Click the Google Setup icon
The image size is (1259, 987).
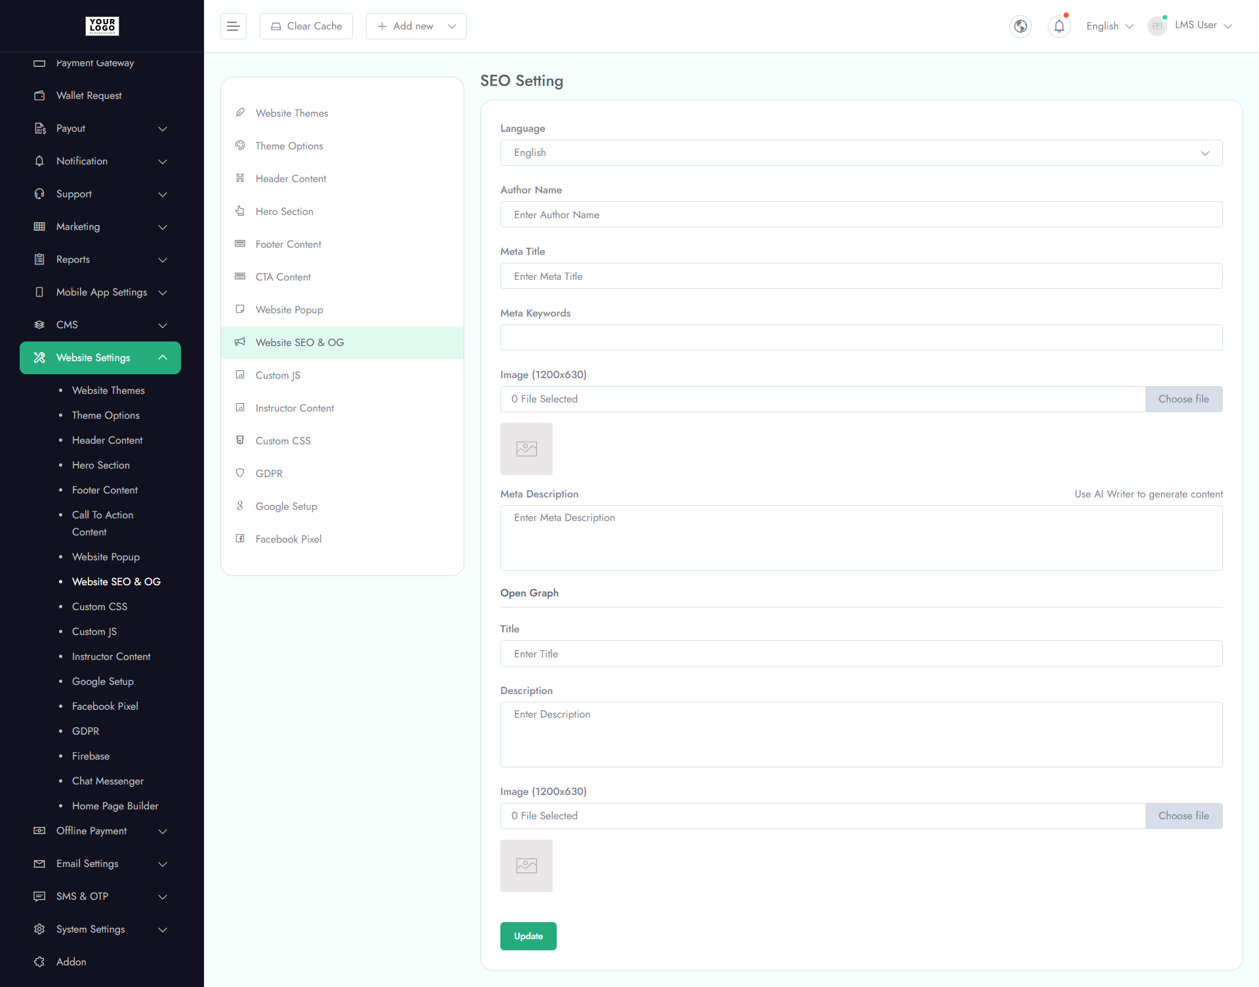pyautogui.click(x=240, y=506)
